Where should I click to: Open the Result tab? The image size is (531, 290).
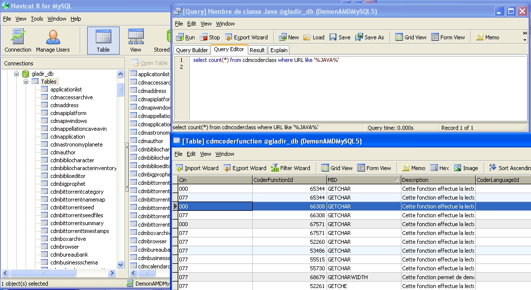(x=257, y=50)
